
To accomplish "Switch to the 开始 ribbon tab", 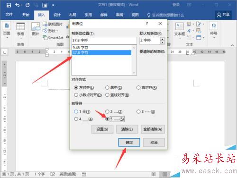I will pyautogui.click(x=26, y=15).
